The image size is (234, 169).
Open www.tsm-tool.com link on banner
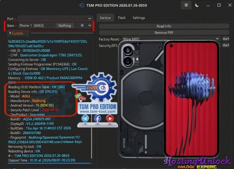click(x=98, y=112)
